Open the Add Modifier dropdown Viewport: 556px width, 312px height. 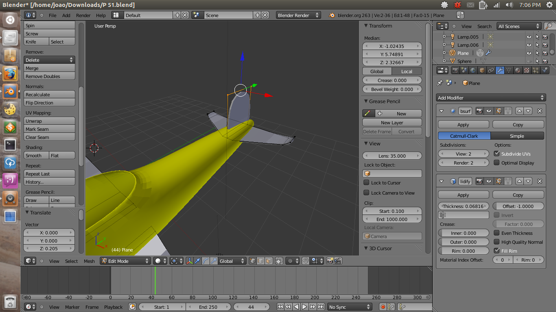(490, 97)
